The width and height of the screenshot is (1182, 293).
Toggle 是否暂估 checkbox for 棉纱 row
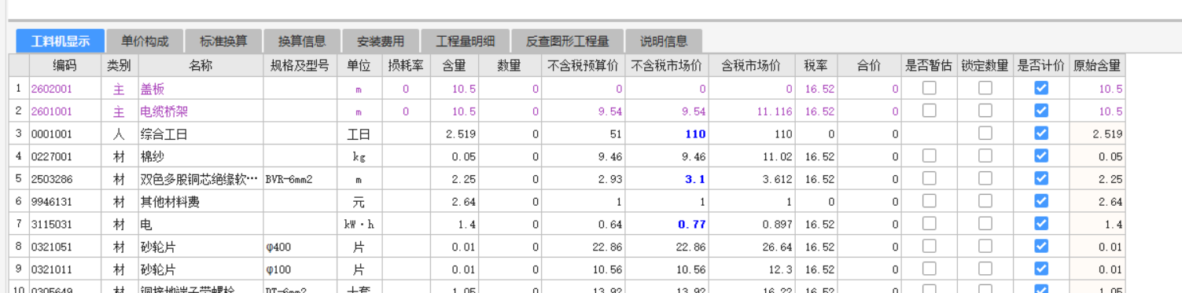pos(929,156)
